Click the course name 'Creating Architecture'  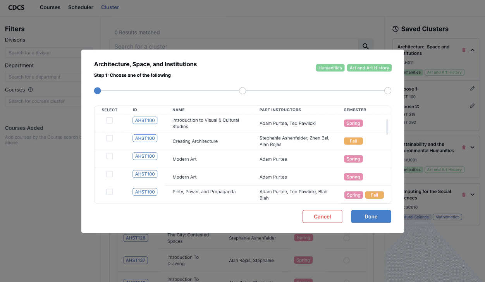coord(195,141)
